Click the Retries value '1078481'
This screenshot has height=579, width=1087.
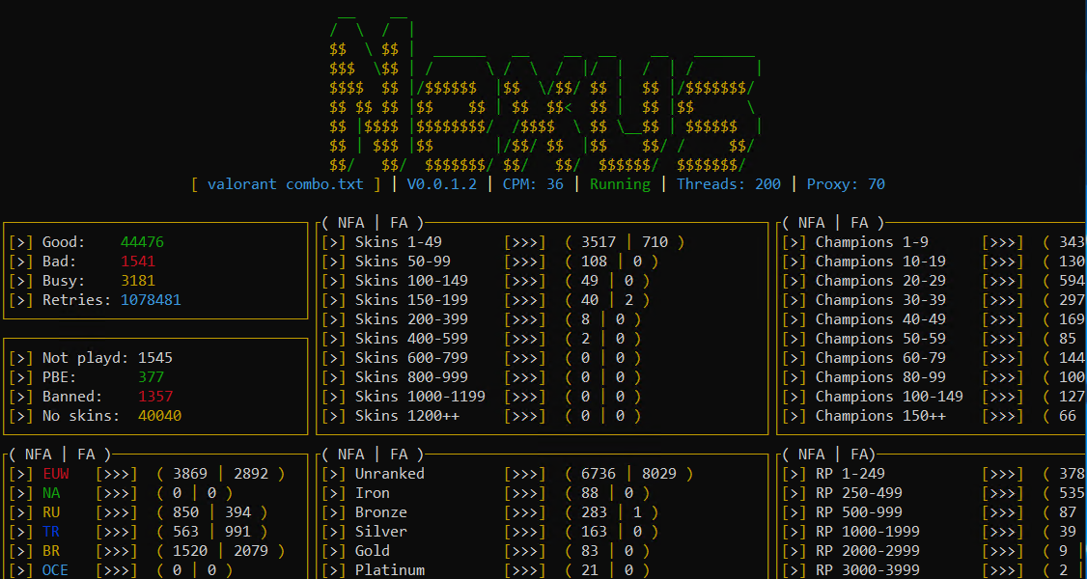coord(152,300)
